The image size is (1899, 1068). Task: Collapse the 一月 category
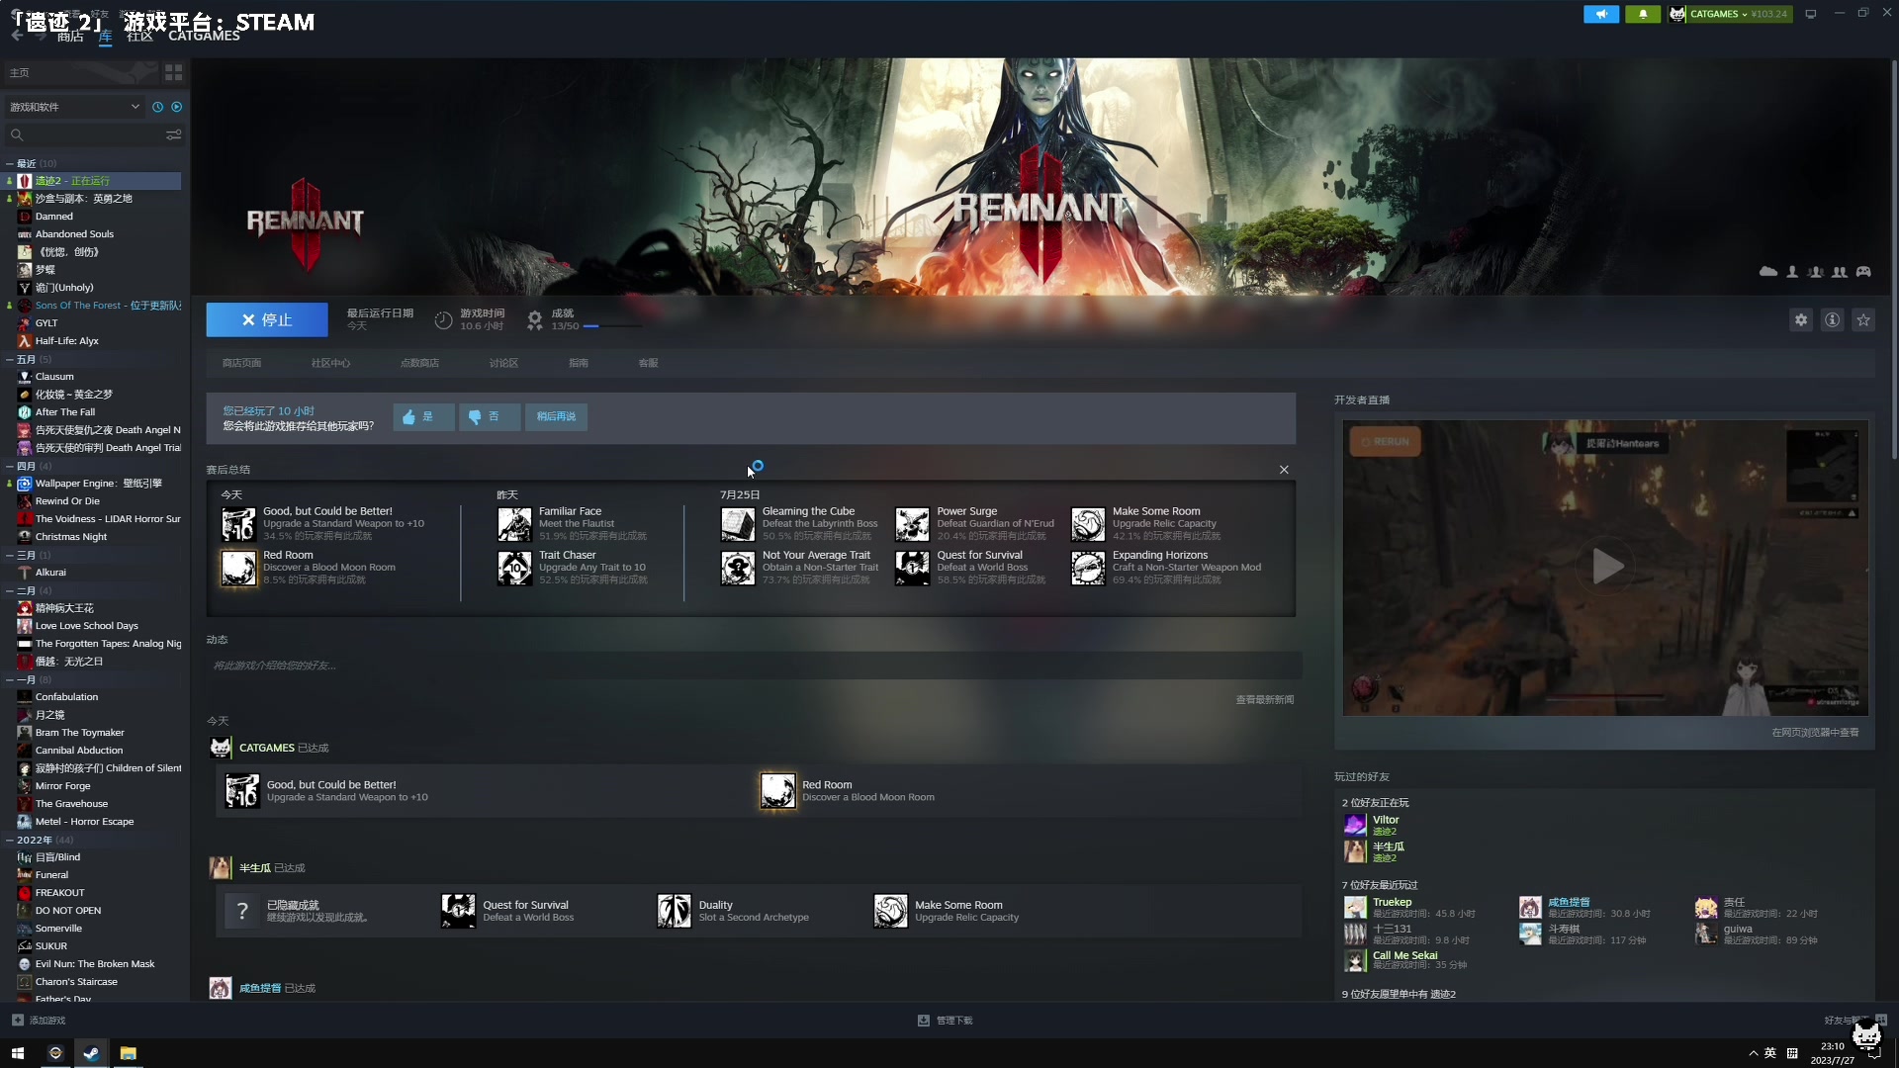coord(10,679)
